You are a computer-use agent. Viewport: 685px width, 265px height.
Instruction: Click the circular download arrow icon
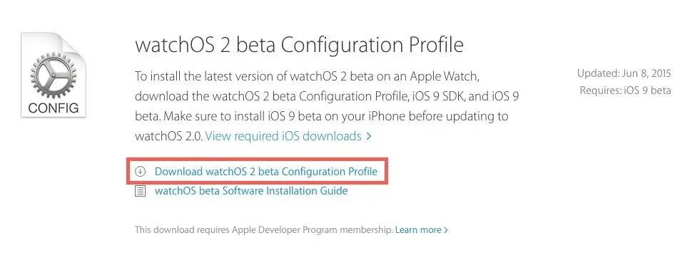click(x=140, y=171)
